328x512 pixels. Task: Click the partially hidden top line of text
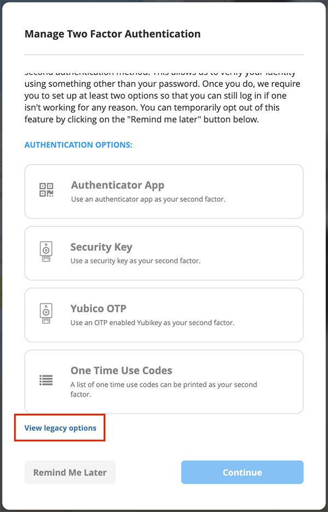tap(160, 73)
